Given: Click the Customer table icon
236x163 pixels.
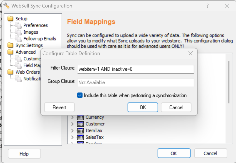Looking at the screenshot, I should pyautogui.click(x=80, y=124).
